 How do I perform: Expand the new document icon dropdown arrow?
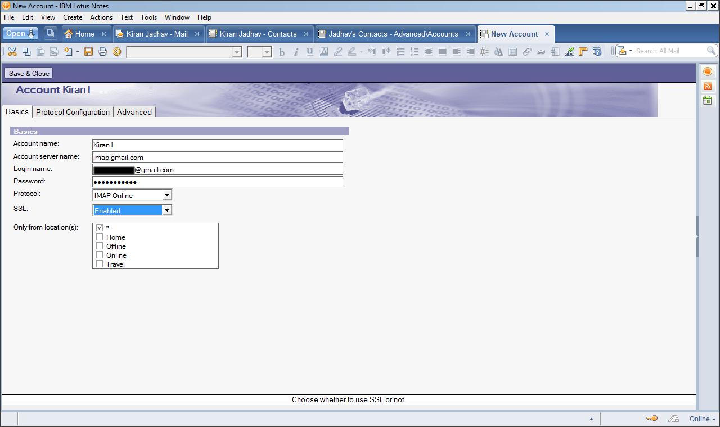[x=78, y=52]
